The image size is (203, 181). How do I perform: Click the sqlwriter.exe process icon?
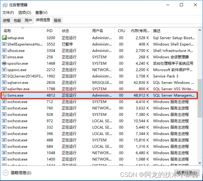4,89
